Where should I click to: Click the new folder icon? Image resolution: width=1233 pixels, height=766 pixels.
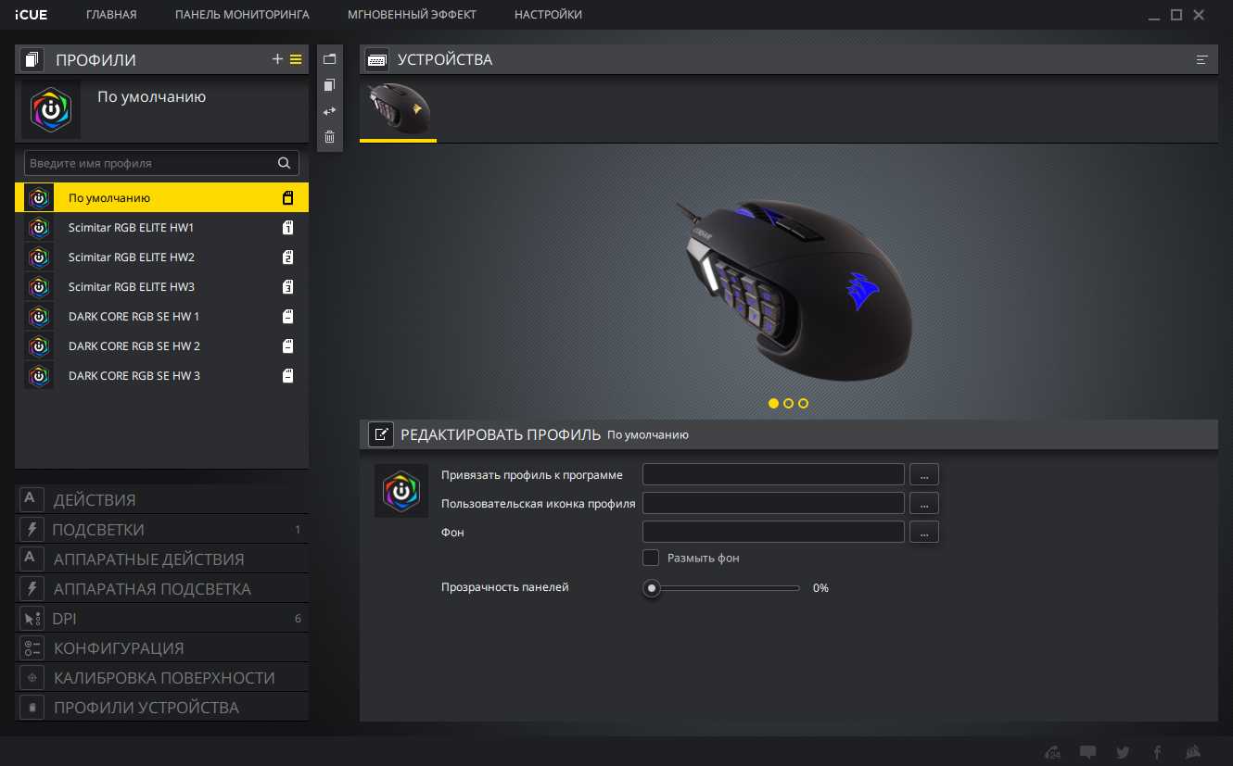(329, 59)
